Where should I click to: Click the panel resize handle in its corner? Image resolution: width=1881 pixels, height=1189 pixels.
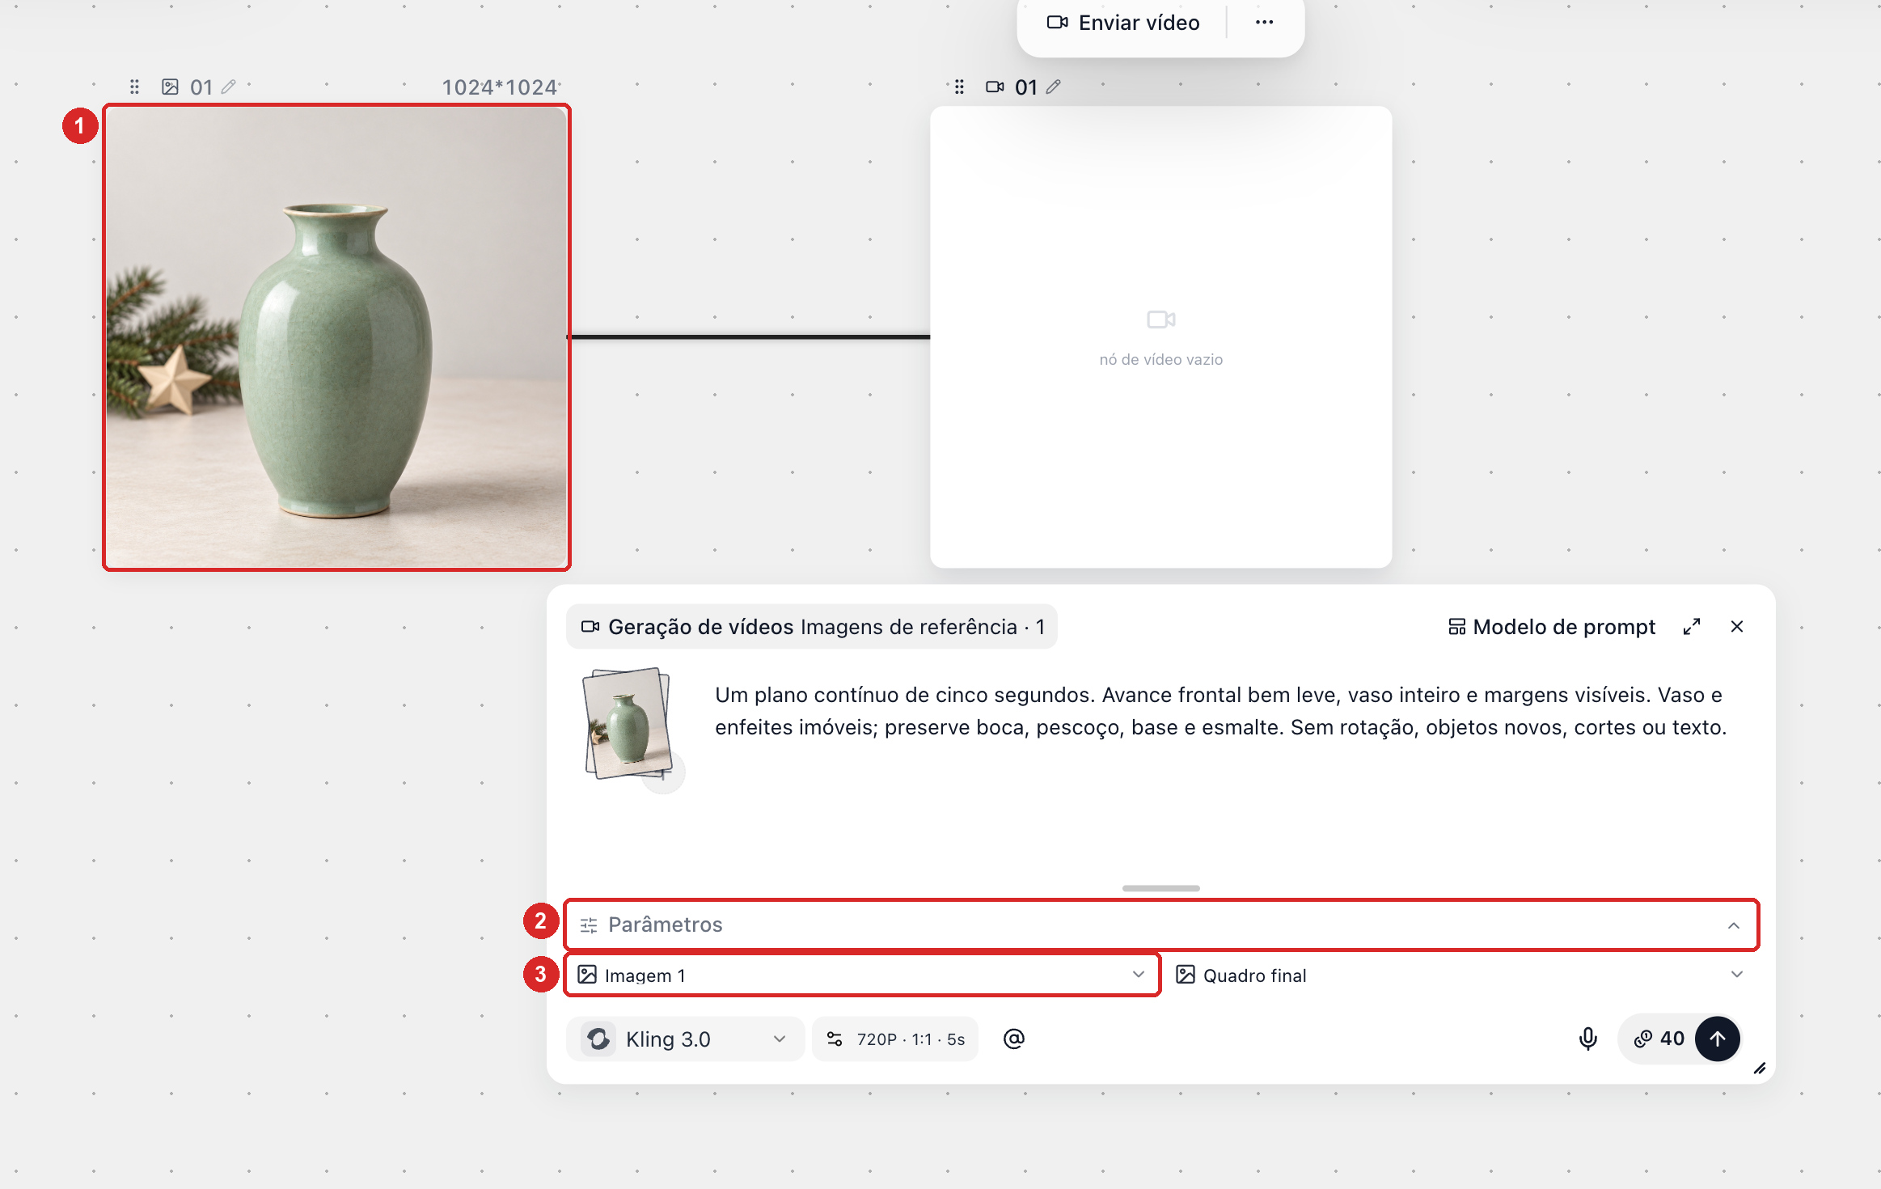(1760, 1068)
